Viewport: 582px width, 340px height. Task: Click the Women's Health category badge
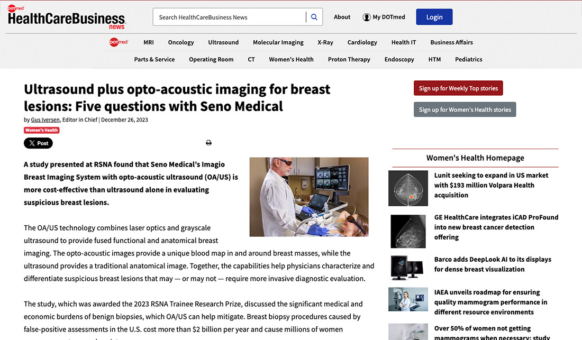41,130
